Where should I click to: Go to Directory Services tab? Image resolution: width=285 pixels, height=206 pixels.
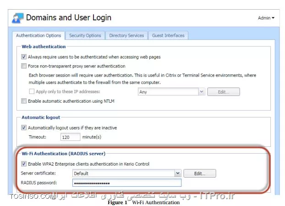(x=126, y=35)
